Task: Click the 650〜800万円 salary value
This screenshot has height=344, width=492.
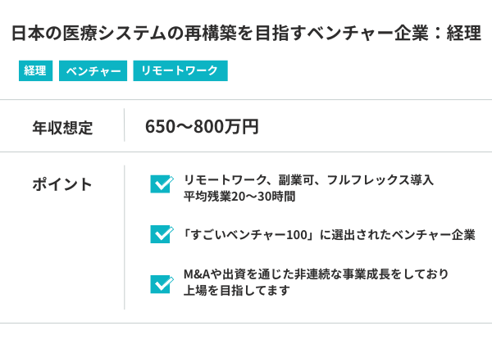Action: pyautogui.click(x=202, y=127)
